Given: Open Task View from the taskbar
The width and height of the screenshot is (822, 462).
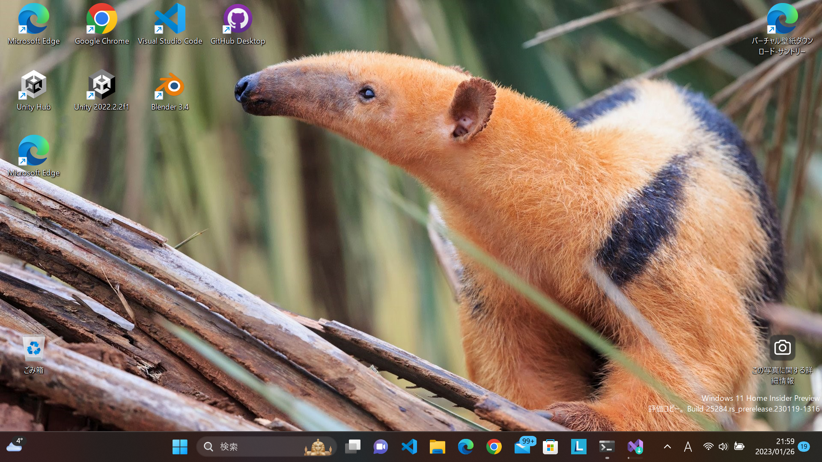Looking at the screenshot, I should (352, 447).
